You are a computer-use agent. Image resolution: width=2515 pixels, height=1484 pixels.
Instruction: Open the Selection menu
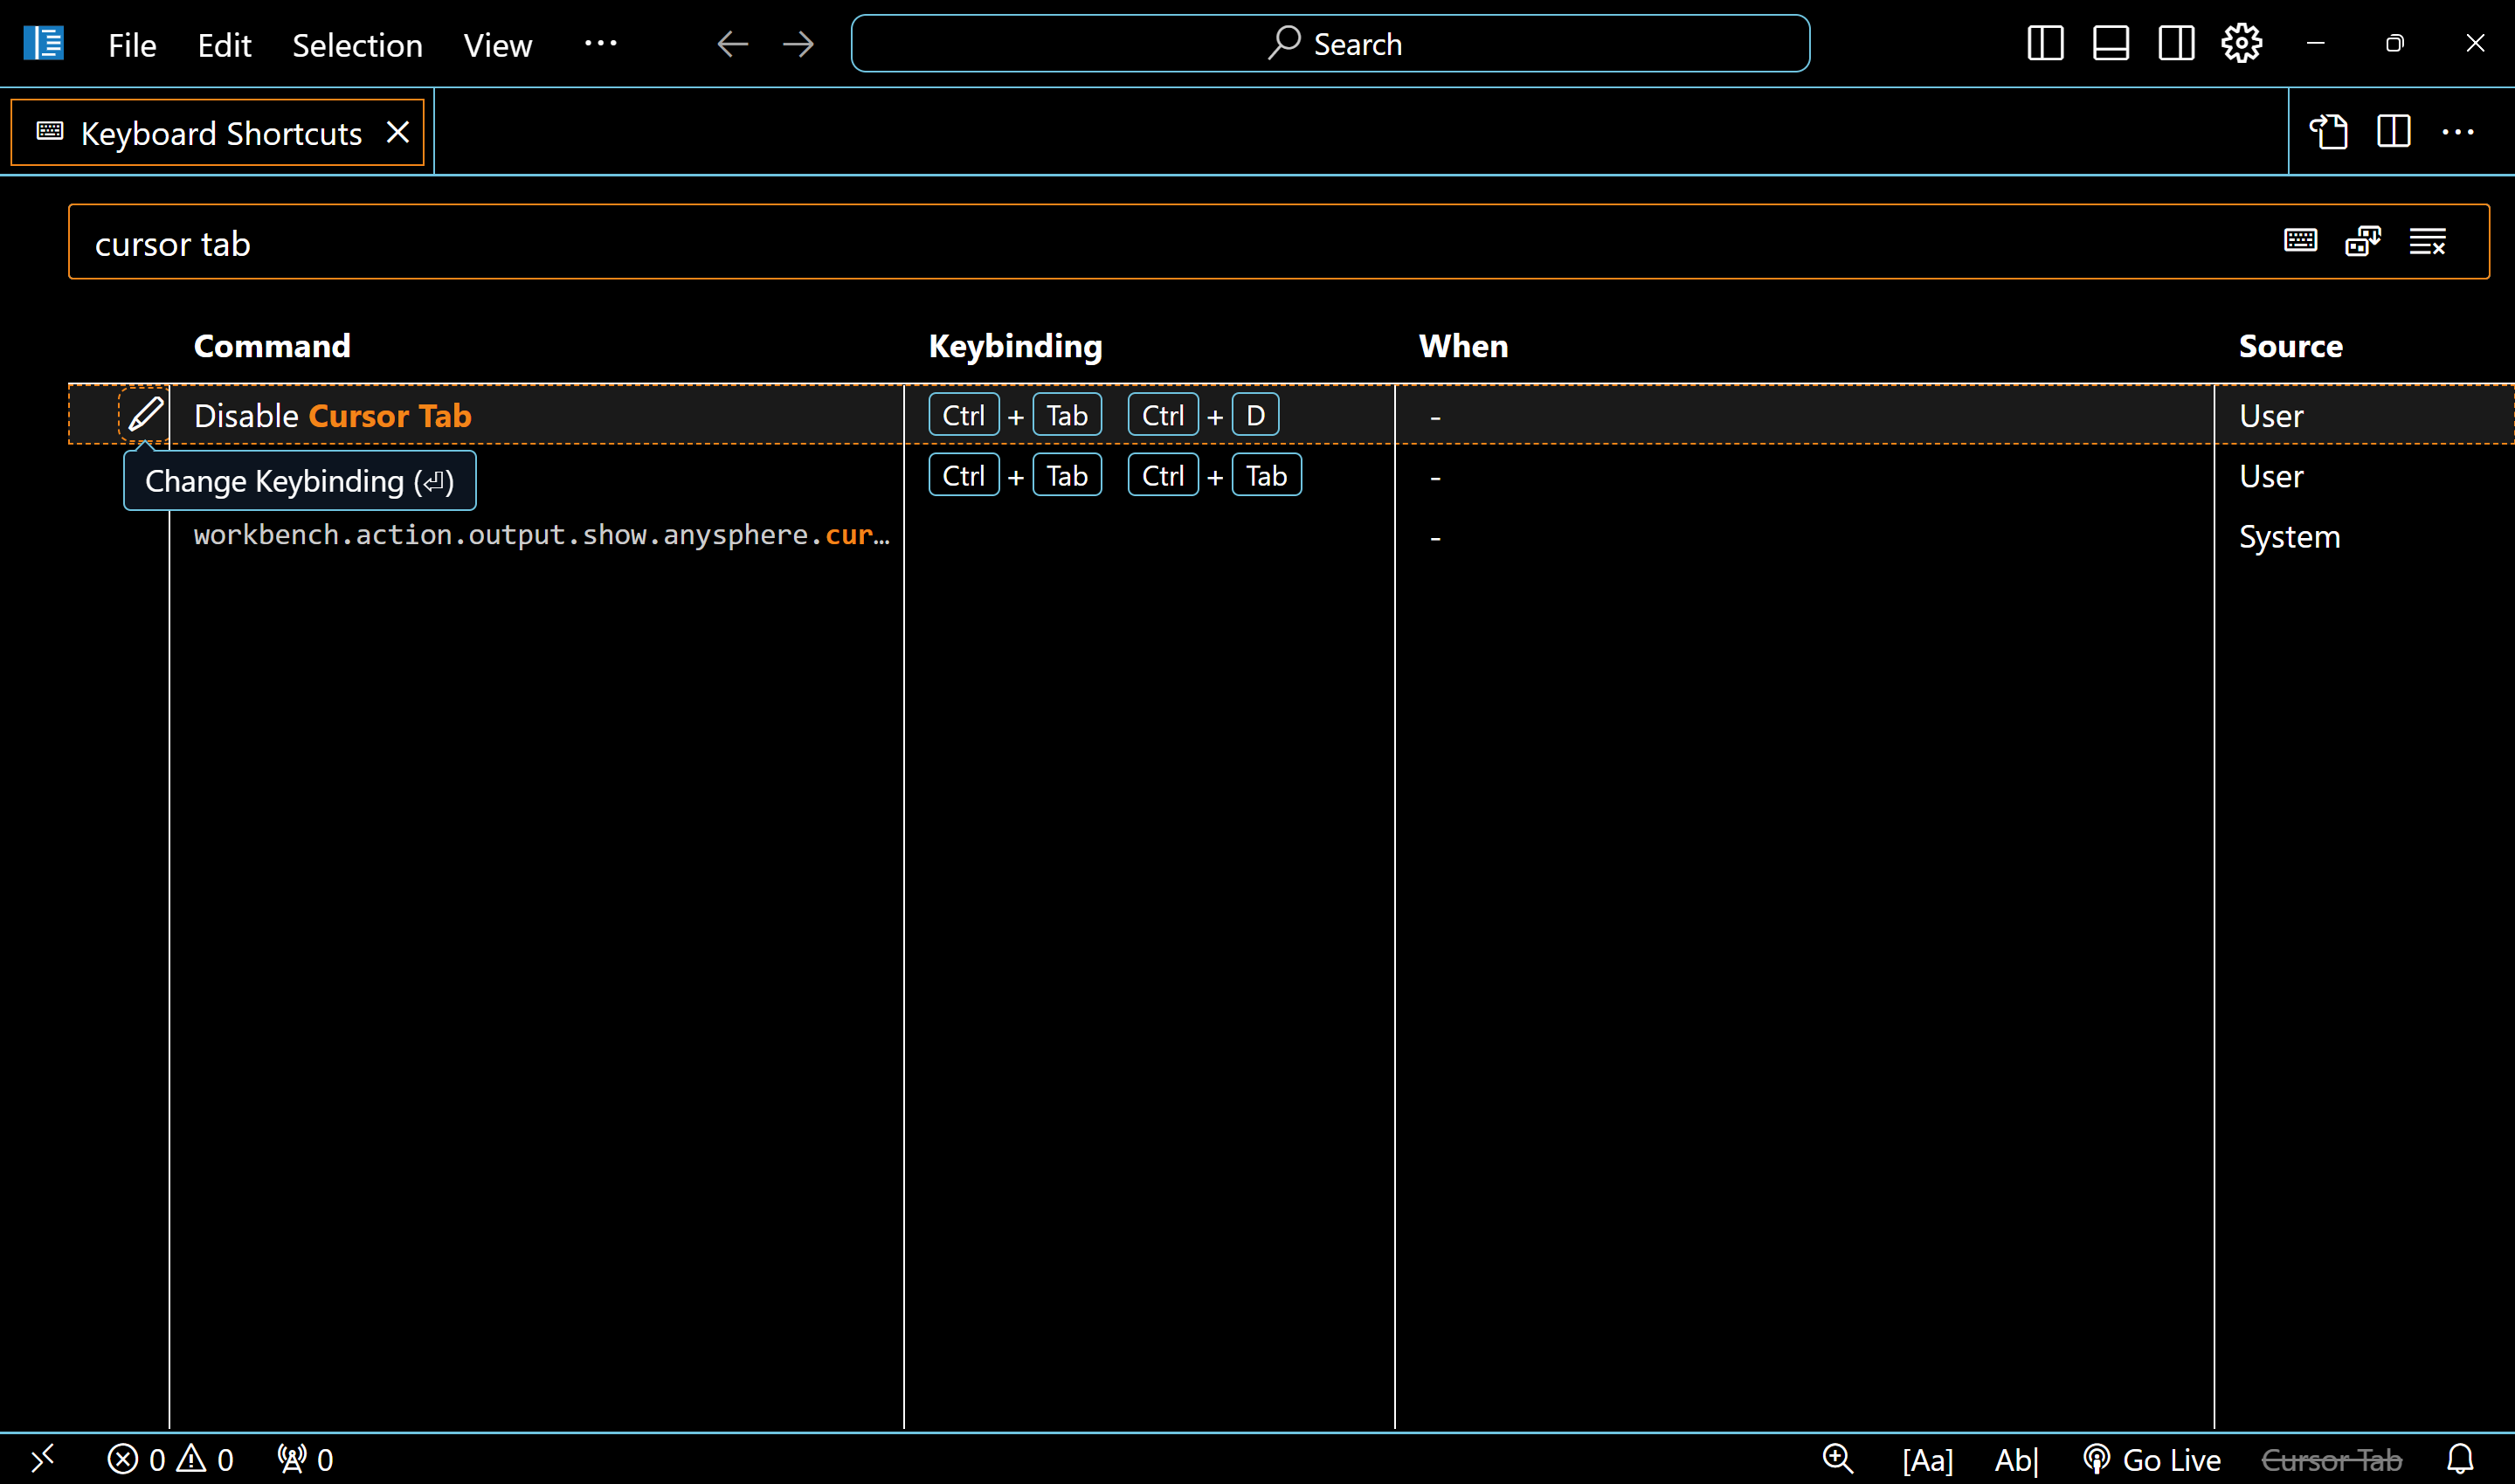click(357, 45)
